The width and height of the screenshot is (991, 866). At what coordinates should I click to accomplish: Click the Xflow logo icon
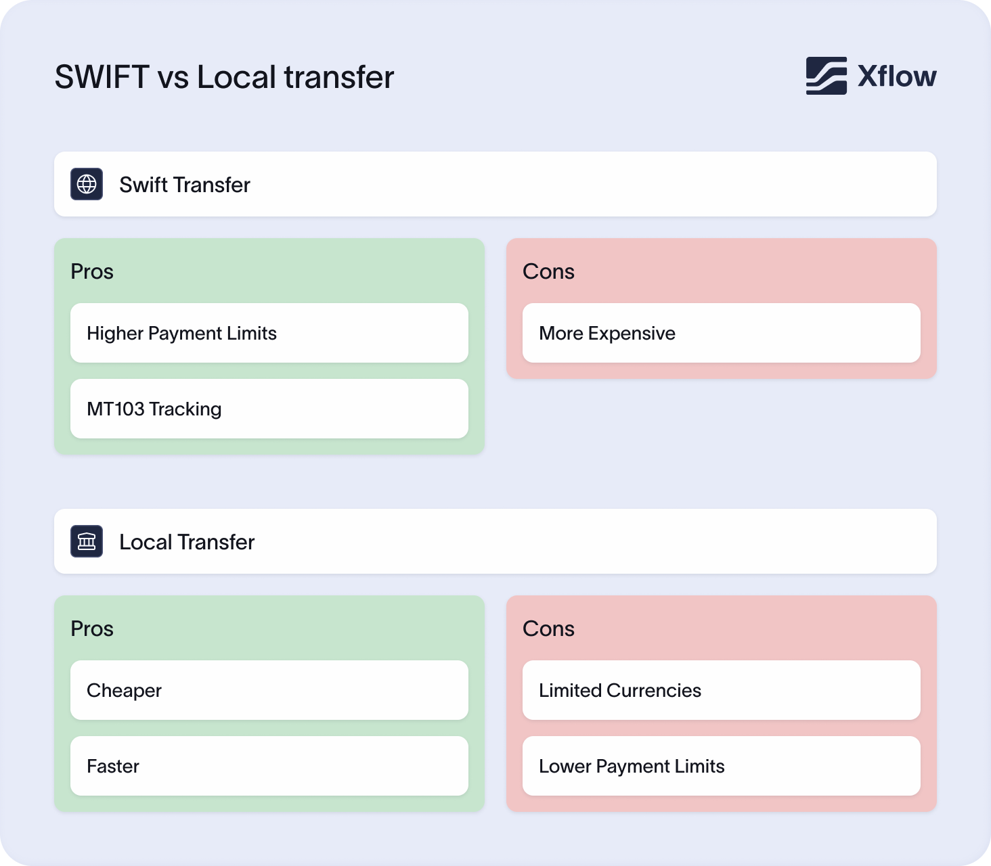826,76
